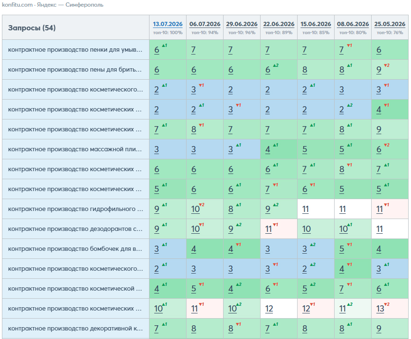Open position 6 for 'пены для брить' on 22.06.2026
The height and width of the screenshot is (339, 411).
(268, 70)
